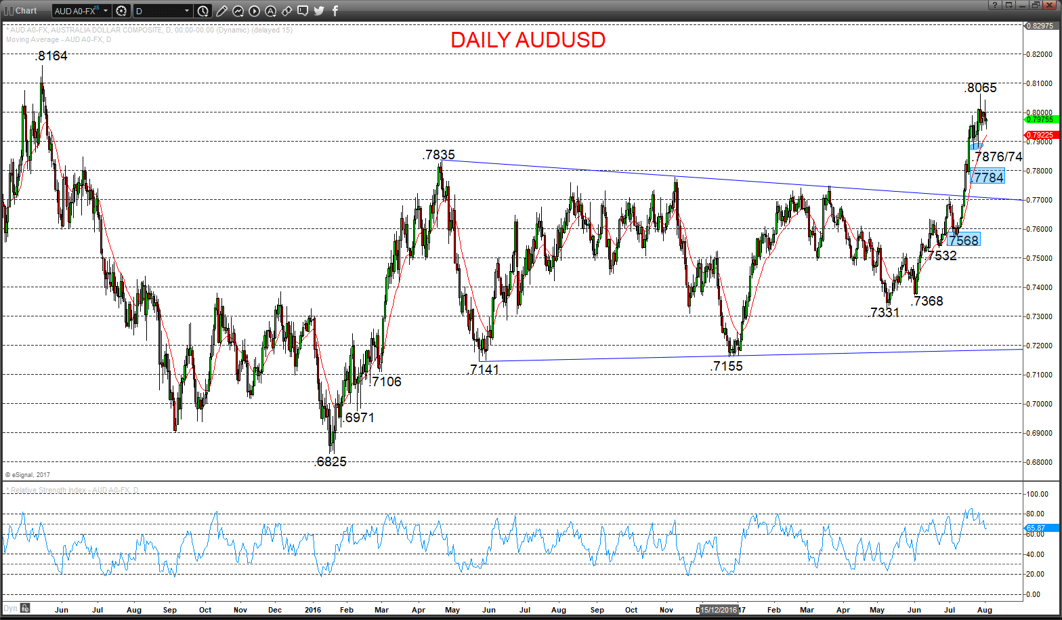Restore down the chart window
The image size is (1062, 620).
click(x=1035, y=5)
